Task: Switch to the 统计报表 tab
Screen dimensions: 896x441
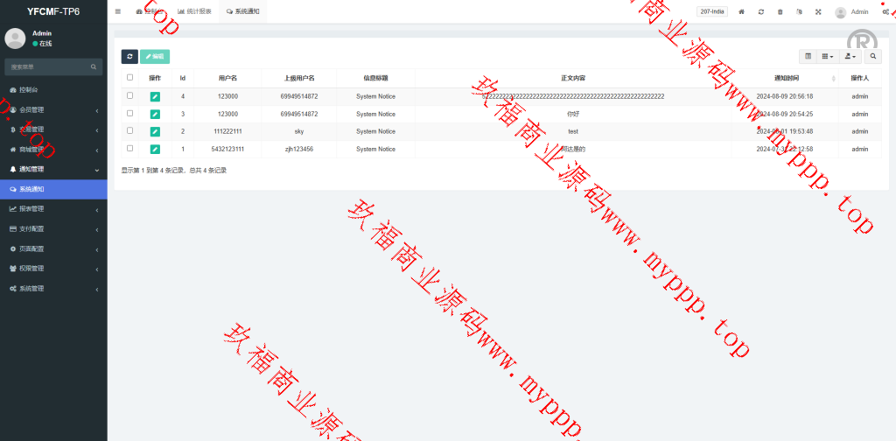Action: click(x=194, y=11)
